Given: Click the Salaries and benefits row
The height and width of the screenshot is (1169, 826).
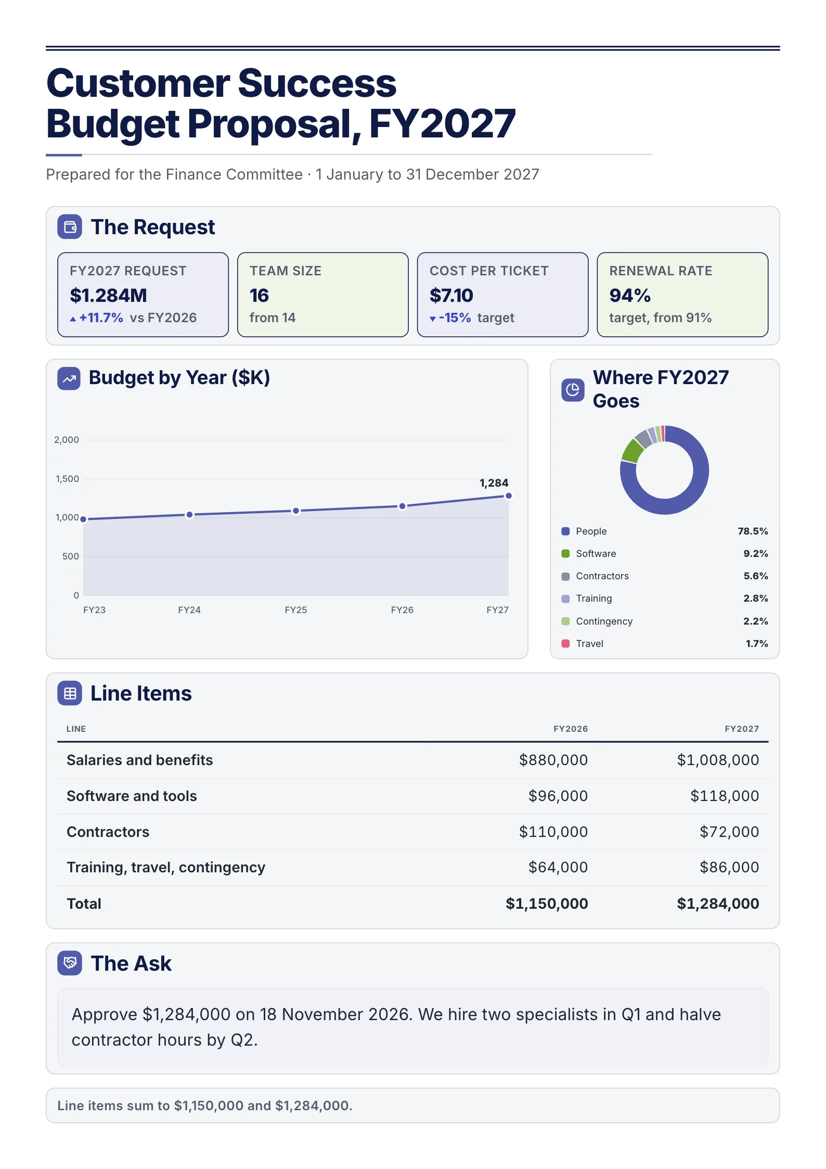Looking at the screenshot, I should (412, 760).
